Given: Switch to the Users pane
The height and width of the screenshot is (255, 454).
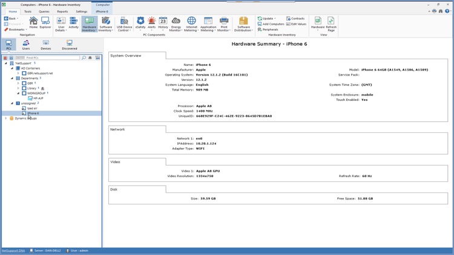Looking at the screenshot, I should click(x=26, y=45).
